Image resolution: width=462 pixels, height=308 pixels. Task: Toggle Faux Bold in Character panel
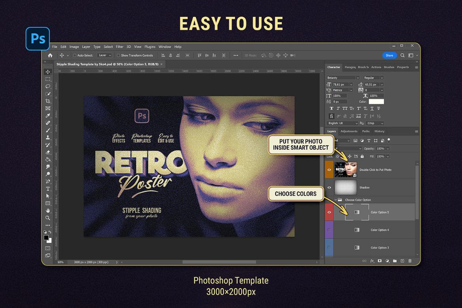pyautogui.click(x=331, y=109)
